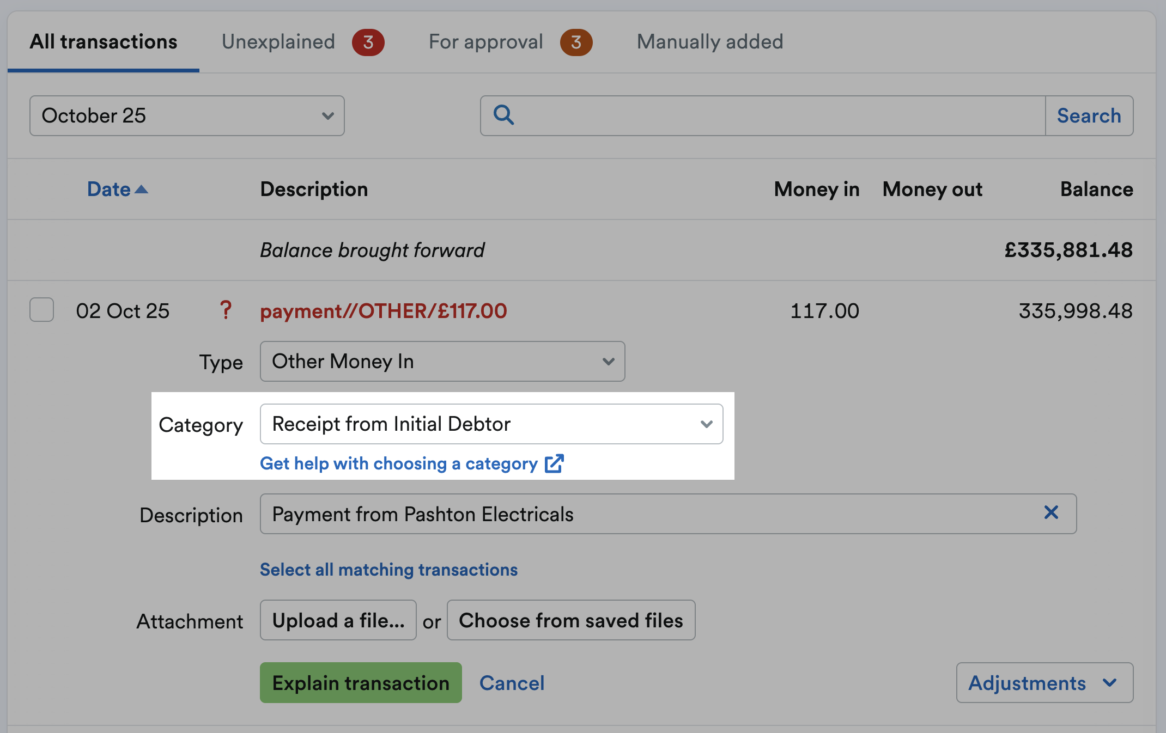Click the Search button

pyautogui.click(x=1089, y=115)
